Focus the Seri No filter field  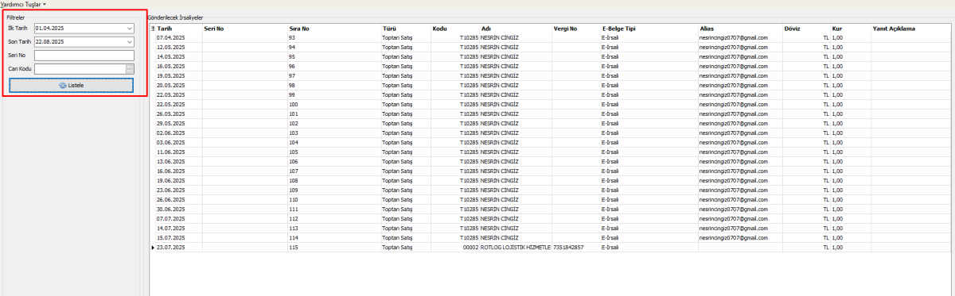tap(84, 55)
